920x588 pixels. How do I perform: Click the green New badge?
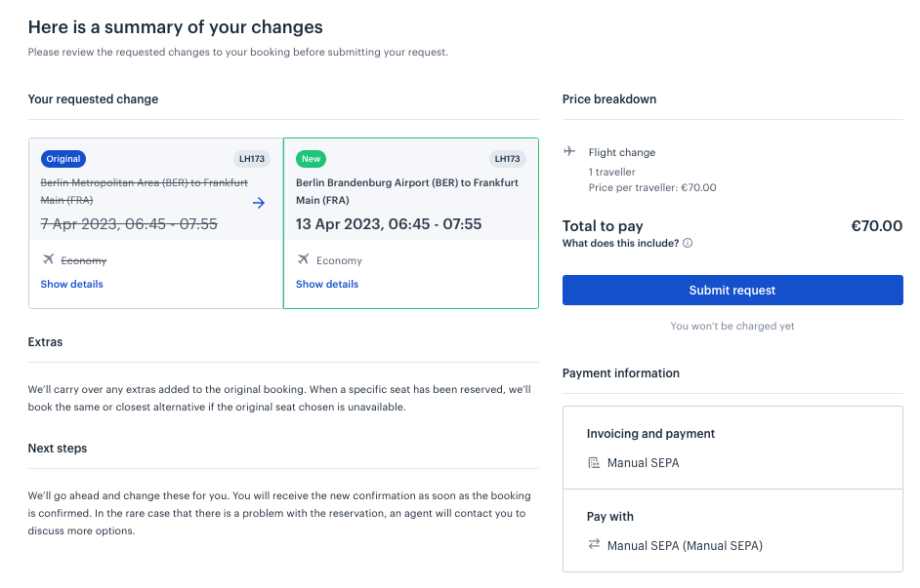(311, 159)
